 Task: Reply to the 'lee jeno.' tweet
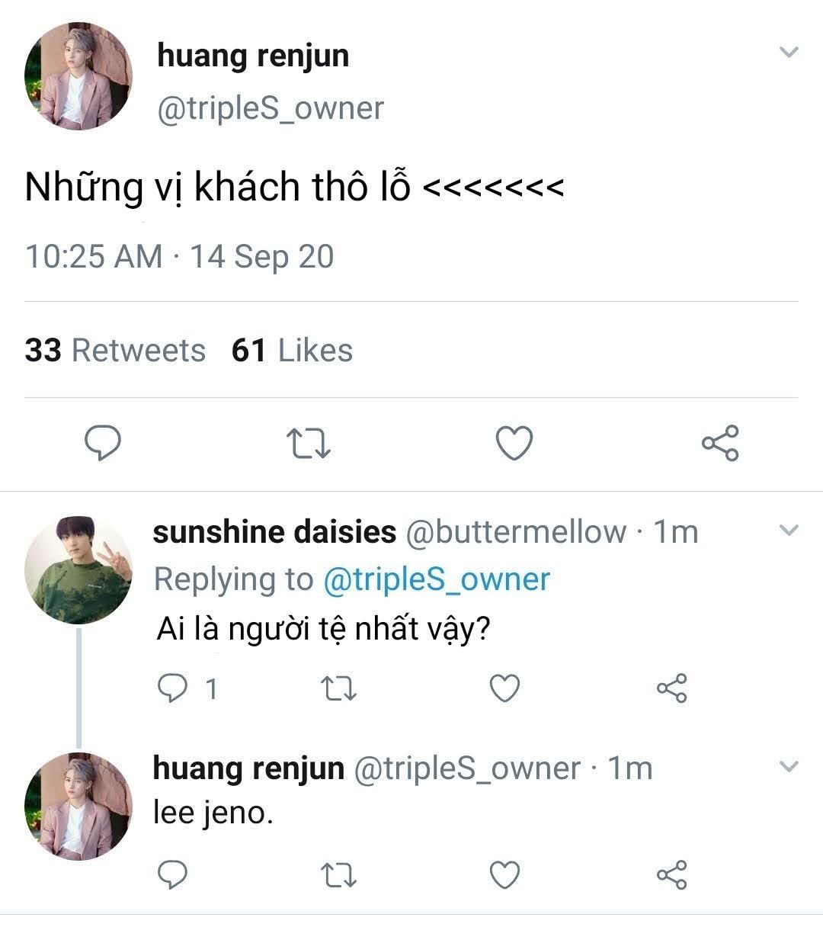pos(172,874)
